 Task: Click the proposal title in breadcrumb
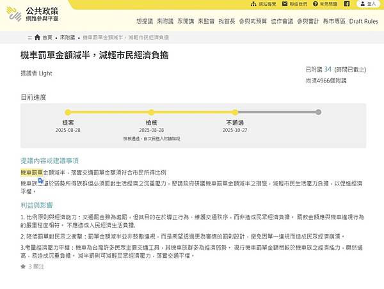[125, 38]
